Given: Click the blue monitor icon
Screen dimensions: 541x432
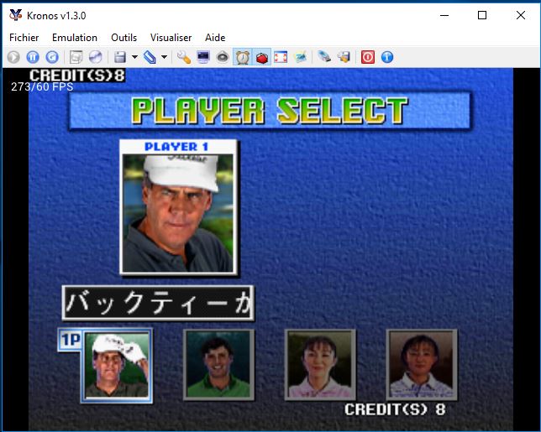Looking at the screenshot, I should (x=203, y=57).
